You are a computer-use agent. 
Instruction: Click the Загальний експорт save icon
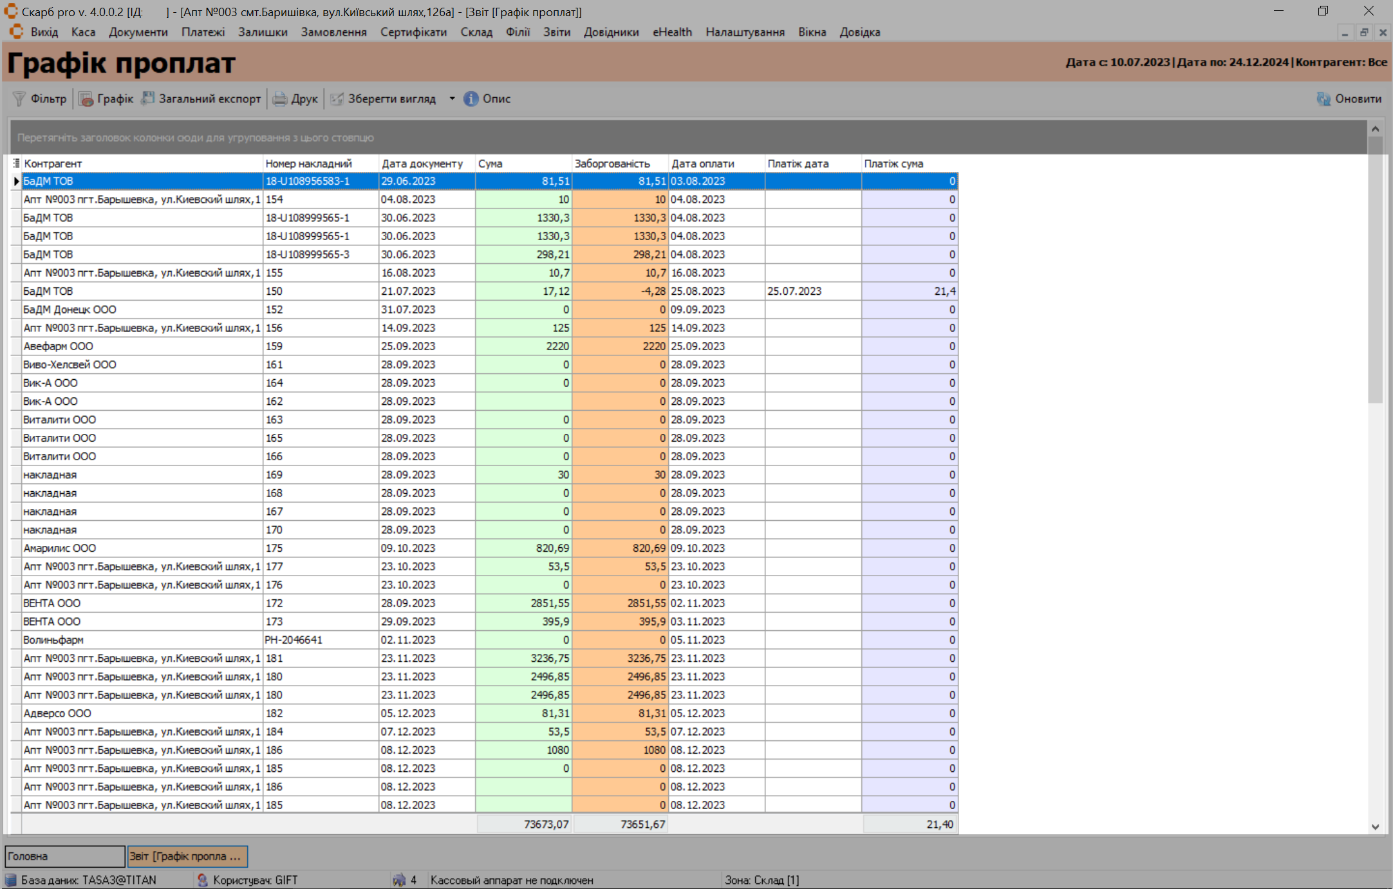click(148, 98)
